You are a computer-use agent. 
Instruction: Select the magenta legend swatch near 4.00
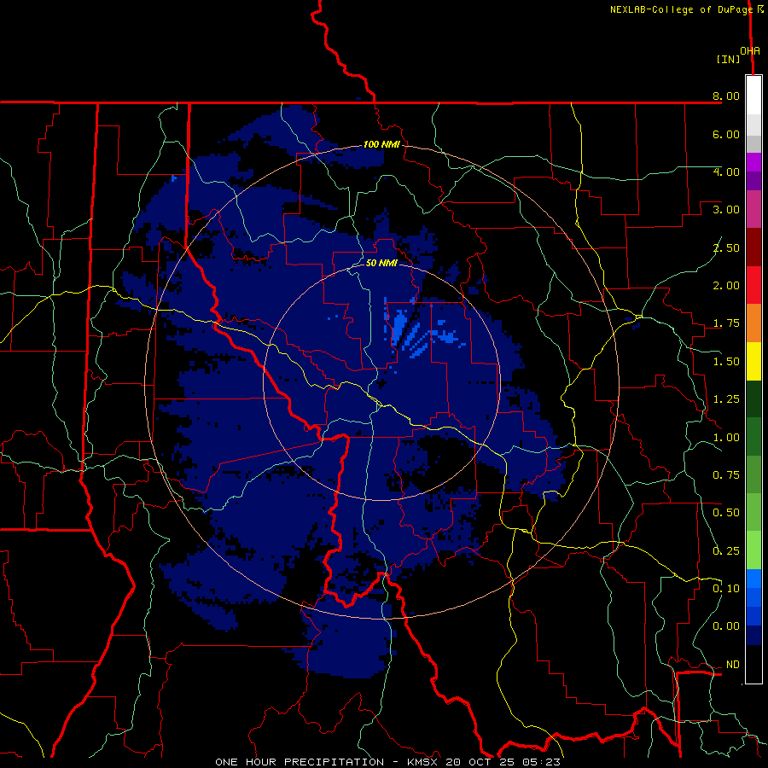(x=753, y=162)
